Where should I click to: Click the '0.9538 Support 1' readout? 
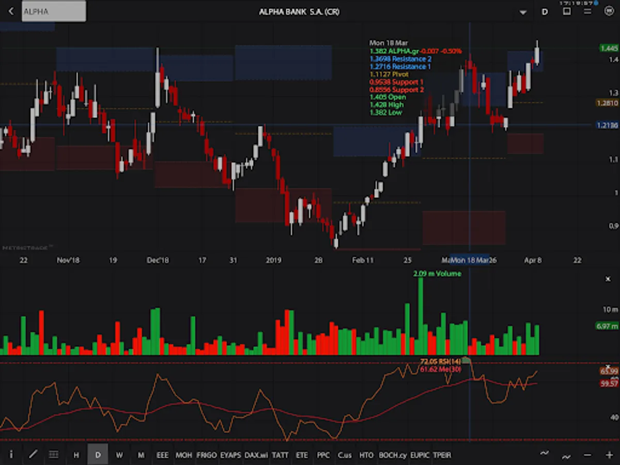tap(396, 82)
